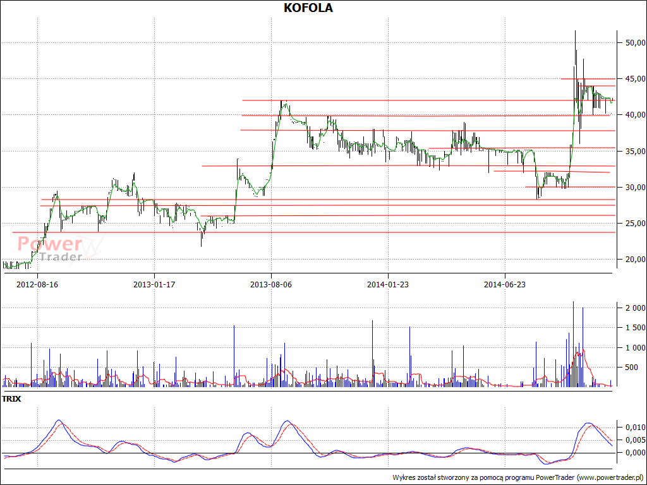Click the 0,005 TRIX axis label

tap(636, 440)
